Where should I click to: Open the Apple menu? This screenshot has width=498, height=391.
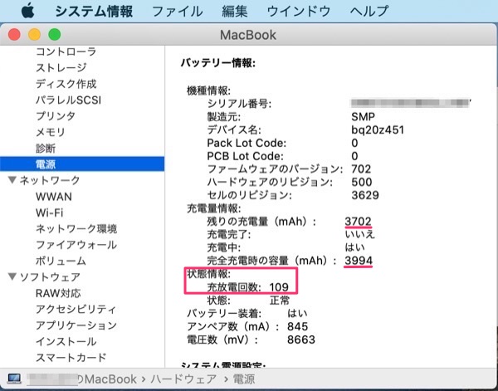(28, 11)
